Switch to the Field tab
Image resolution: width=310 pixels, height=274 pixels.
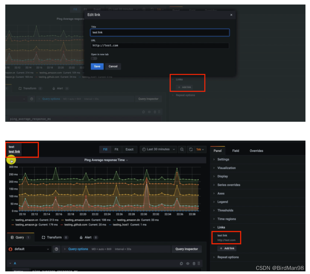[236, 151]
